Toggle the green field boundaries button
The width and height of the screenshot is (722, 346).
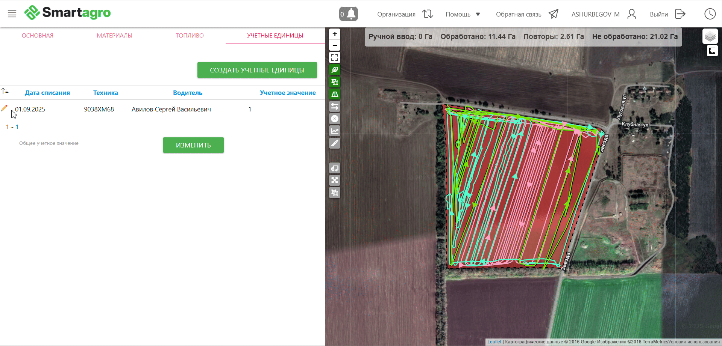335,82
